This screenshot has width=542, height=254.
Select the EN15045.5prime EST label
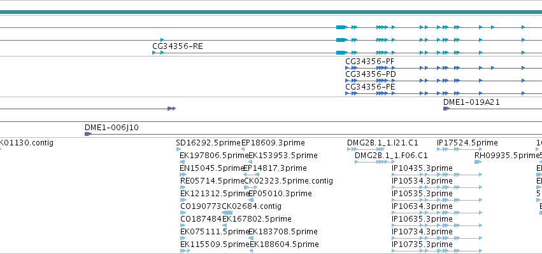(212, 168)
